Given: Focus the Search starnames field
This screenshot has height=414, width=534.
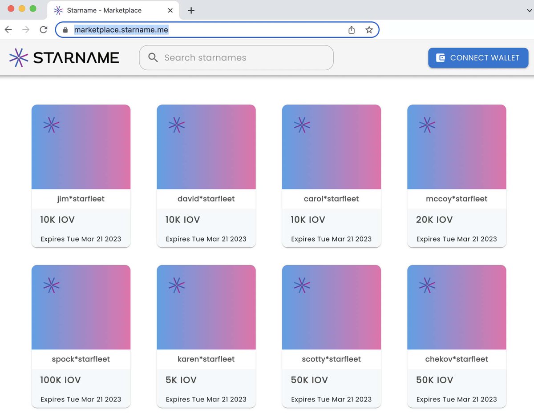Looking at the screenshot, I should pos(236,57).
